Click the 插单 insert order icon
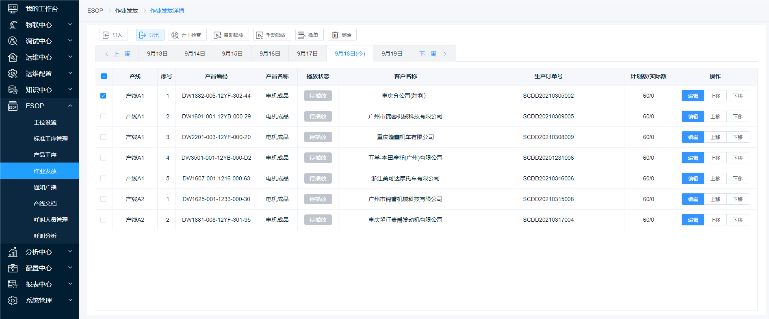This screenshot has height=319, width=769. click(x=309, y=35)
